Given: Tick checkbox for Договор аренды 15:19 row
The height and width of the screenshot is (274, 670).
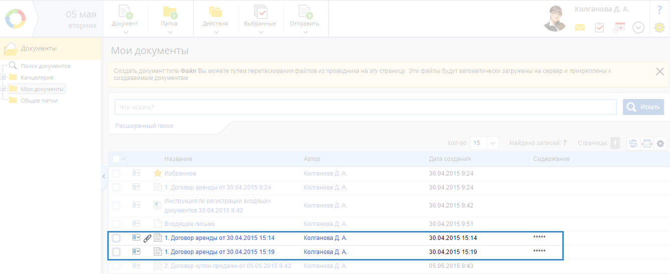Looking at the screenshot, I should point(116,252).
